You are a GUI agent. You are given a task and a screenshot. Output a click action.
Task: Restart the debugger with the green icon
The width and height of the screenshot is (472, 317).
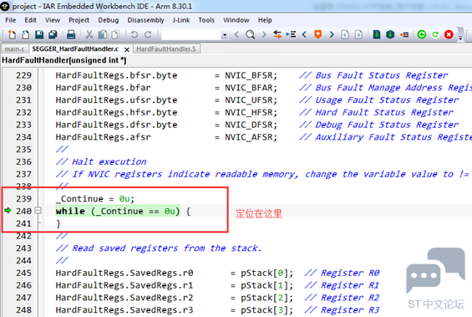pyautogui.click(x=435, y=34)
